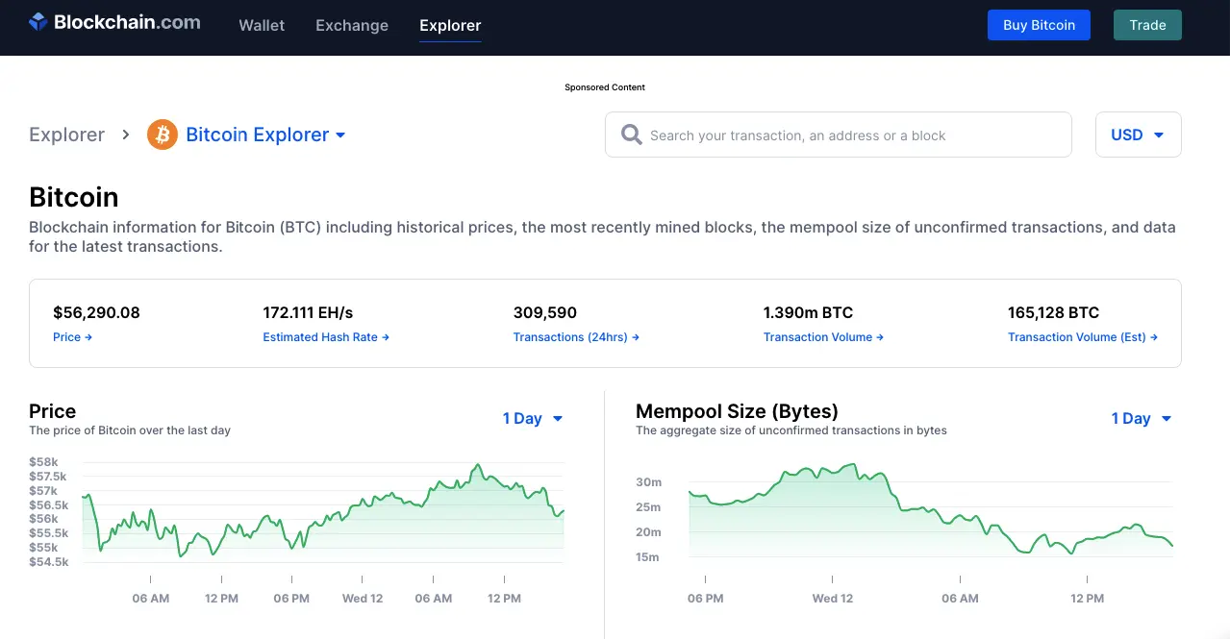Click the Trade button
1230x639 pixels.
pos(1147,25)
